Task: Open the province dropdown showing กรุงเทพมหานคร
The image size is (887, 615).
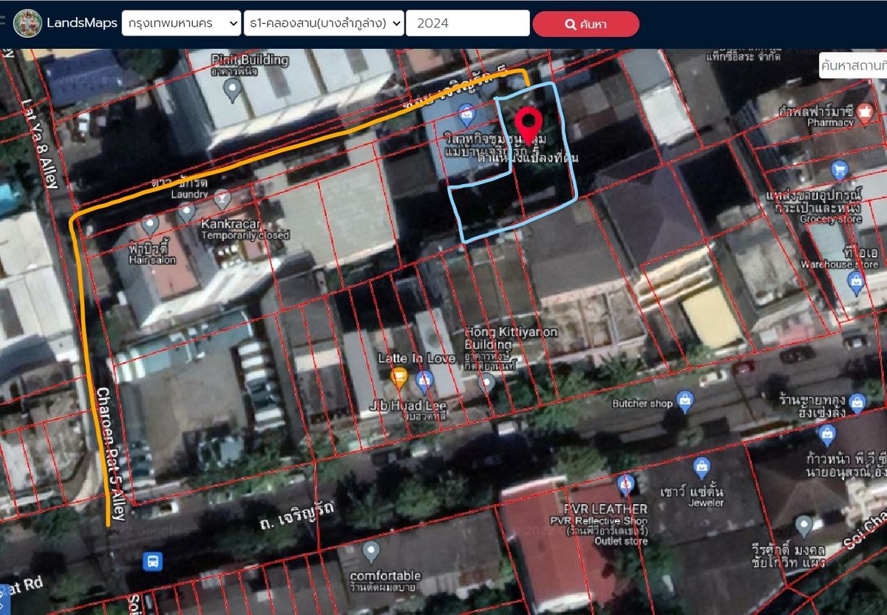Action: pos(181,23)
